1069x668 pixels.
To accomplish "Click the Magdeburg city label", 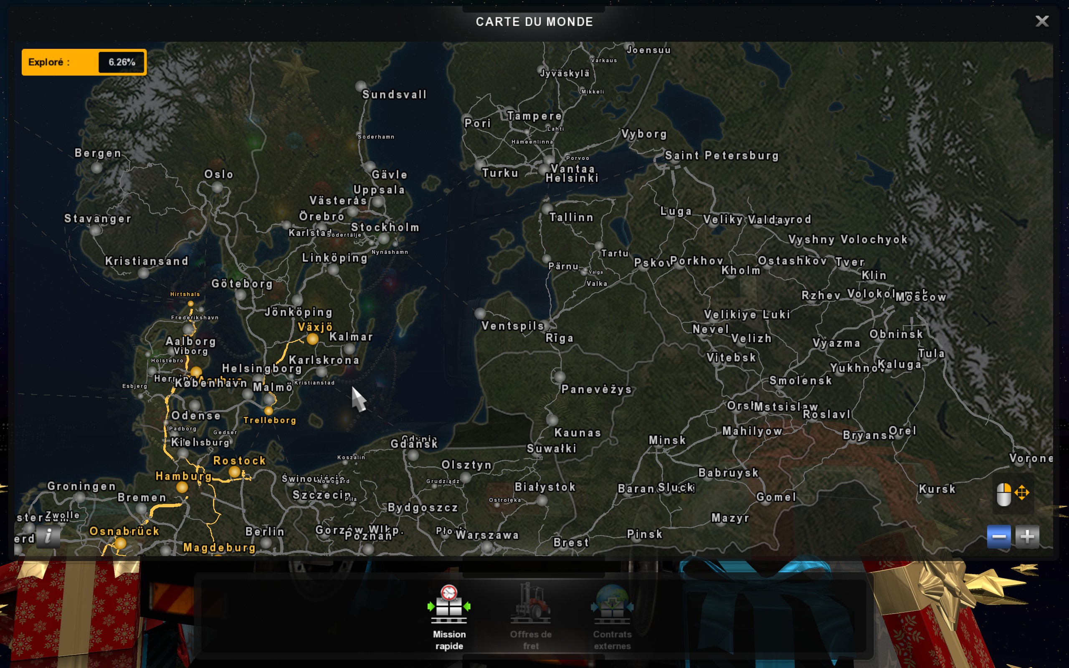I will pyautogui.click(x=220, y=548).
